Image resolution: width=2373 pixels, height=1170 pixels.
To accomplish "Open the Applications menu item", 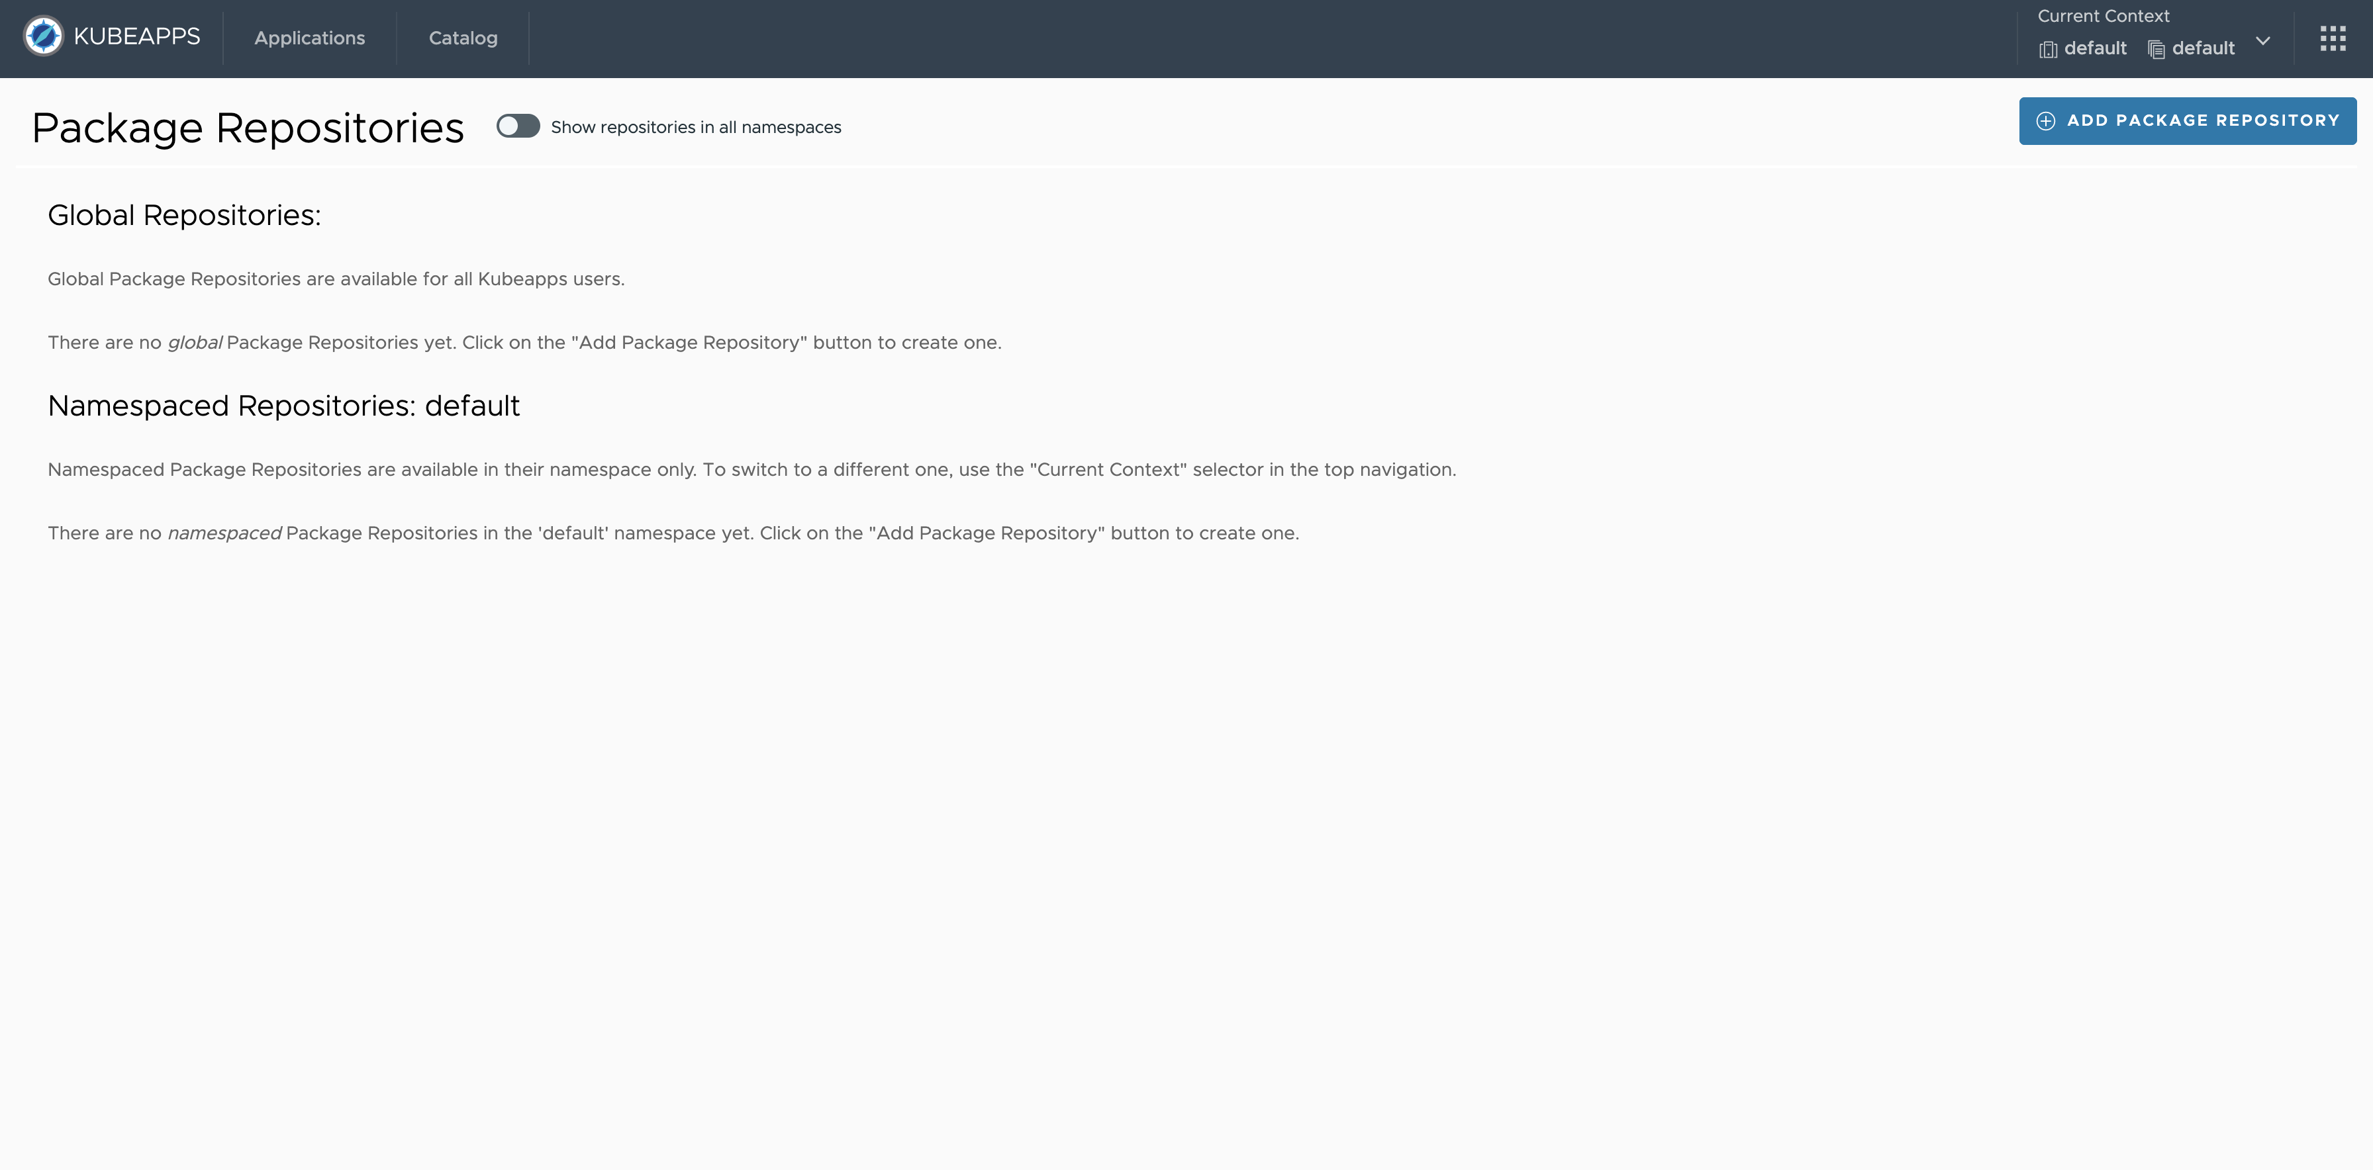I will (309, 38).
